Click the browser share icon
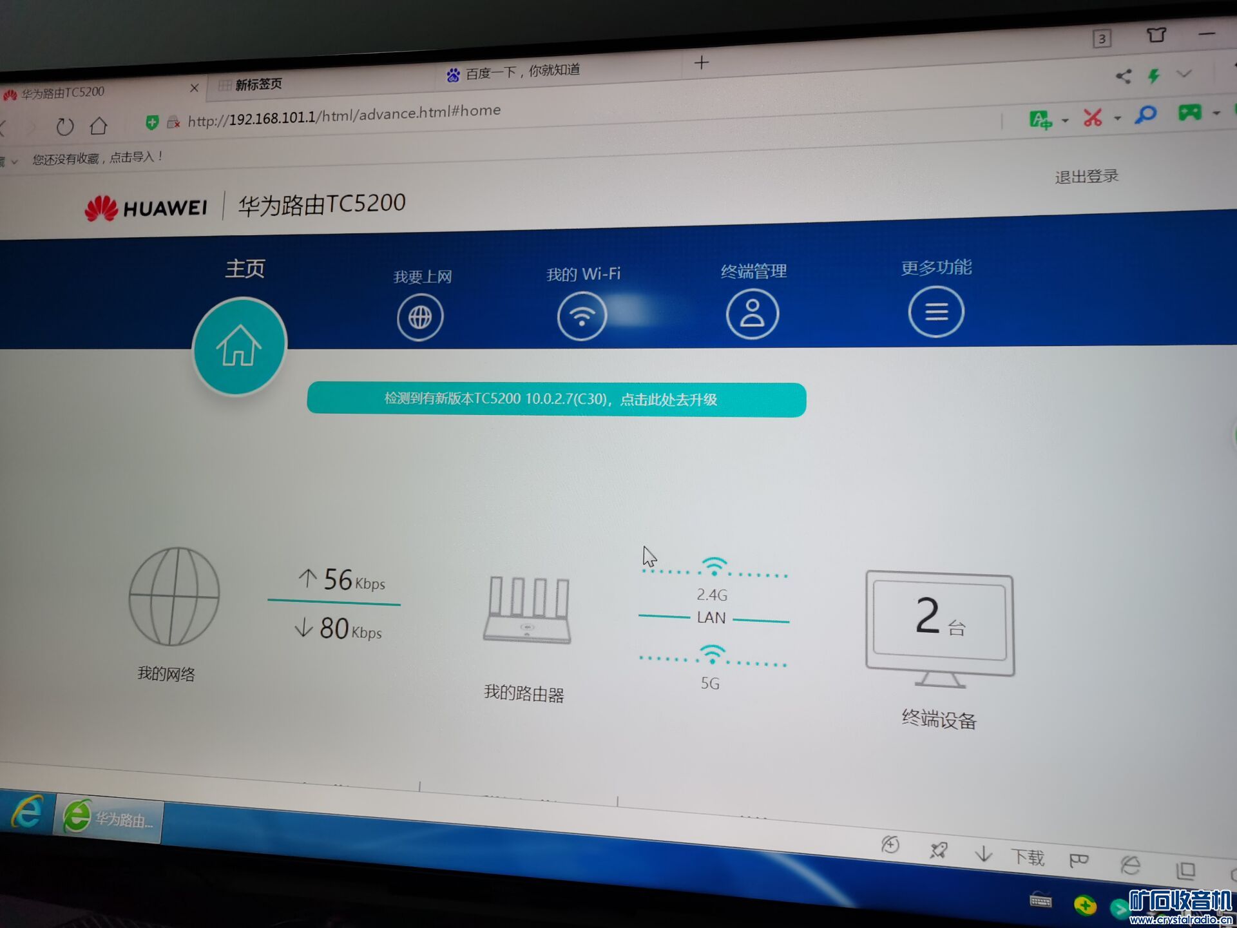 tap(1123, 77)
